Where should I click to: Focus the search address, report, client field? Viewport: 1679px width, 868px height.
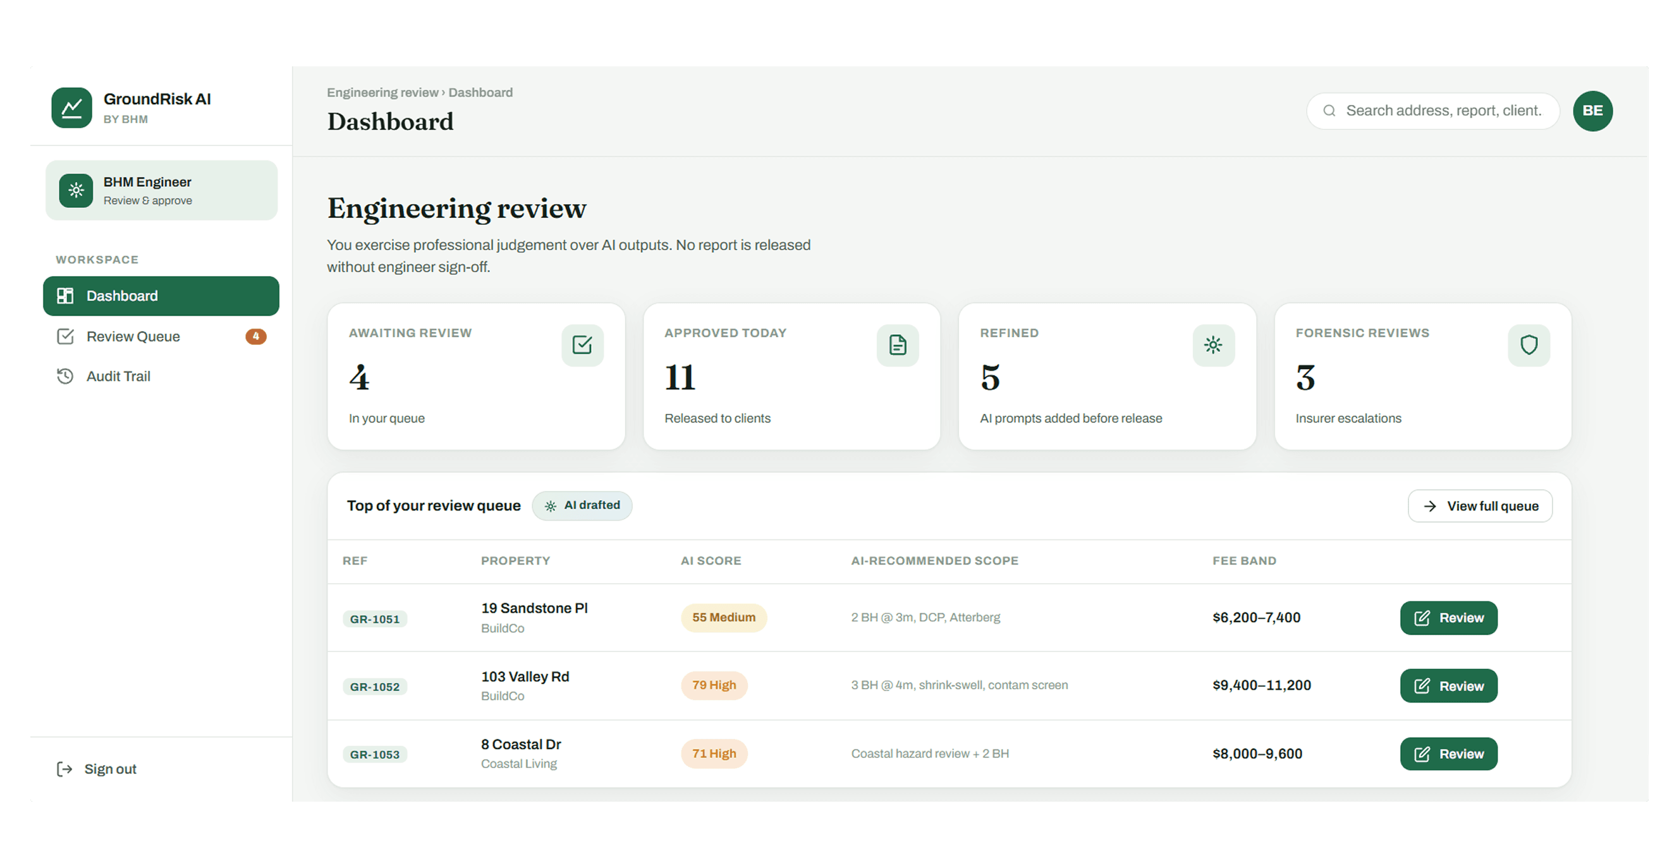1432,111
